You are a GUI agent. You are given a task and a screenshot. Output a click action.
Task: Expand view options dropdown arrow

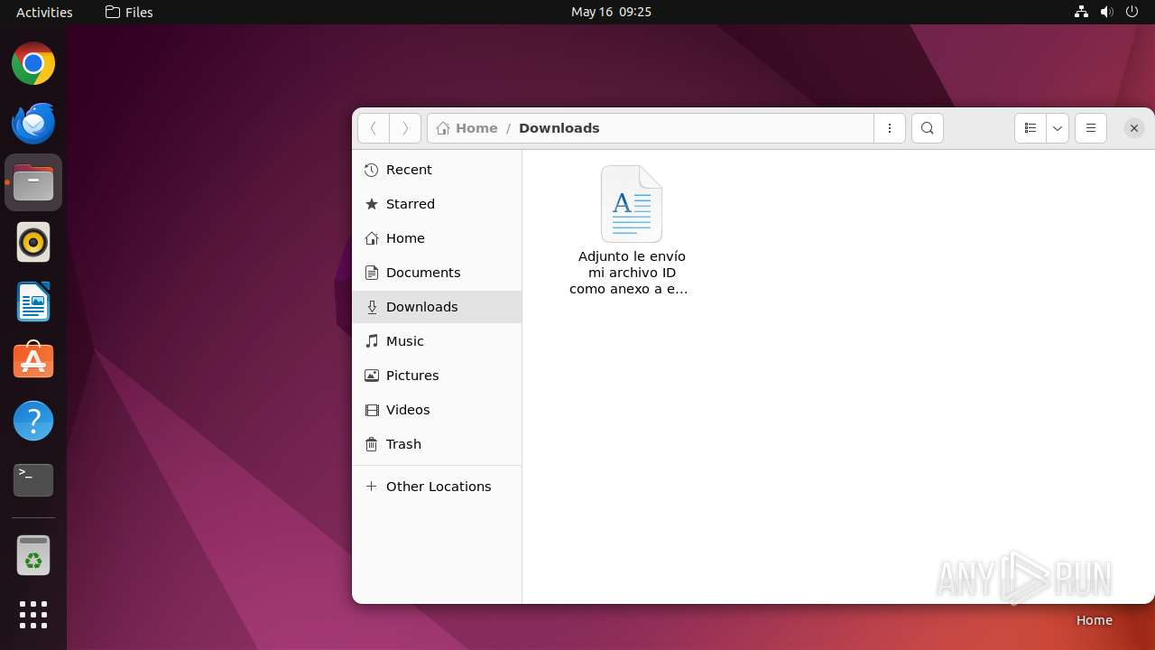coord(1058,128)
